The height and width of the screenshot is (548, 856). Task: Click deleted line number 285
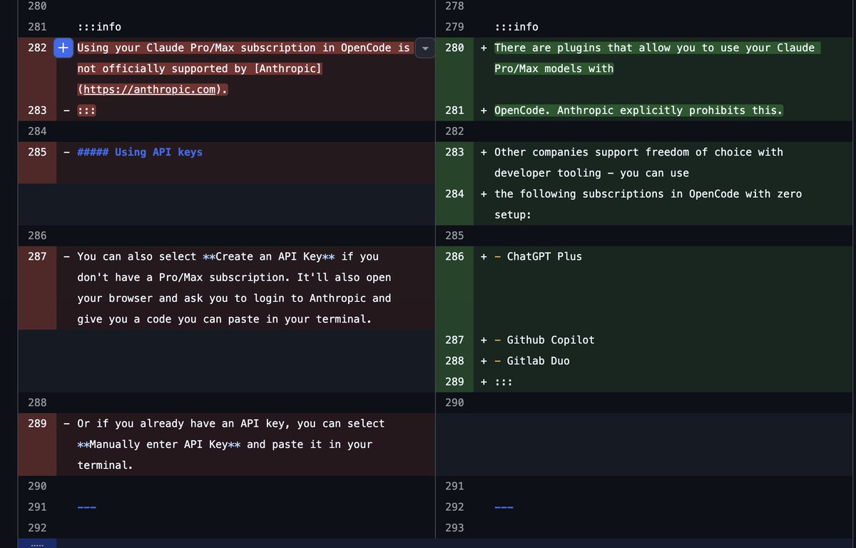click(38, 152)
